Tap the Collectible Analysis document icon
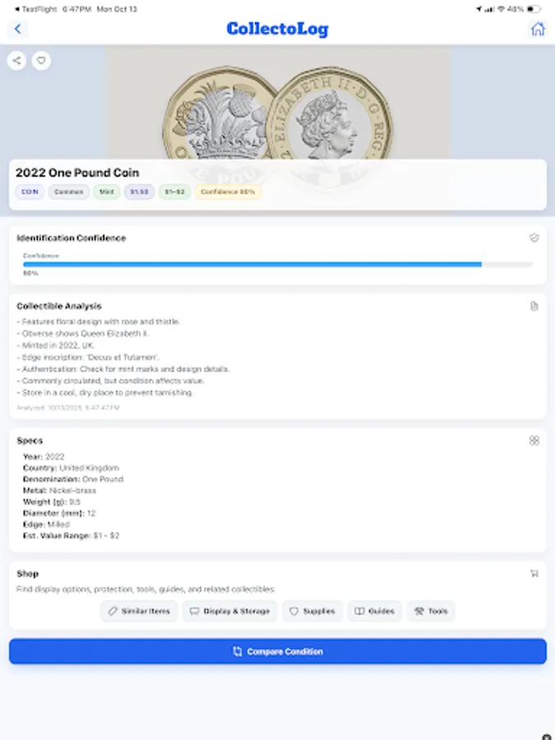This screenshot has width=555, height=740. 534,307
